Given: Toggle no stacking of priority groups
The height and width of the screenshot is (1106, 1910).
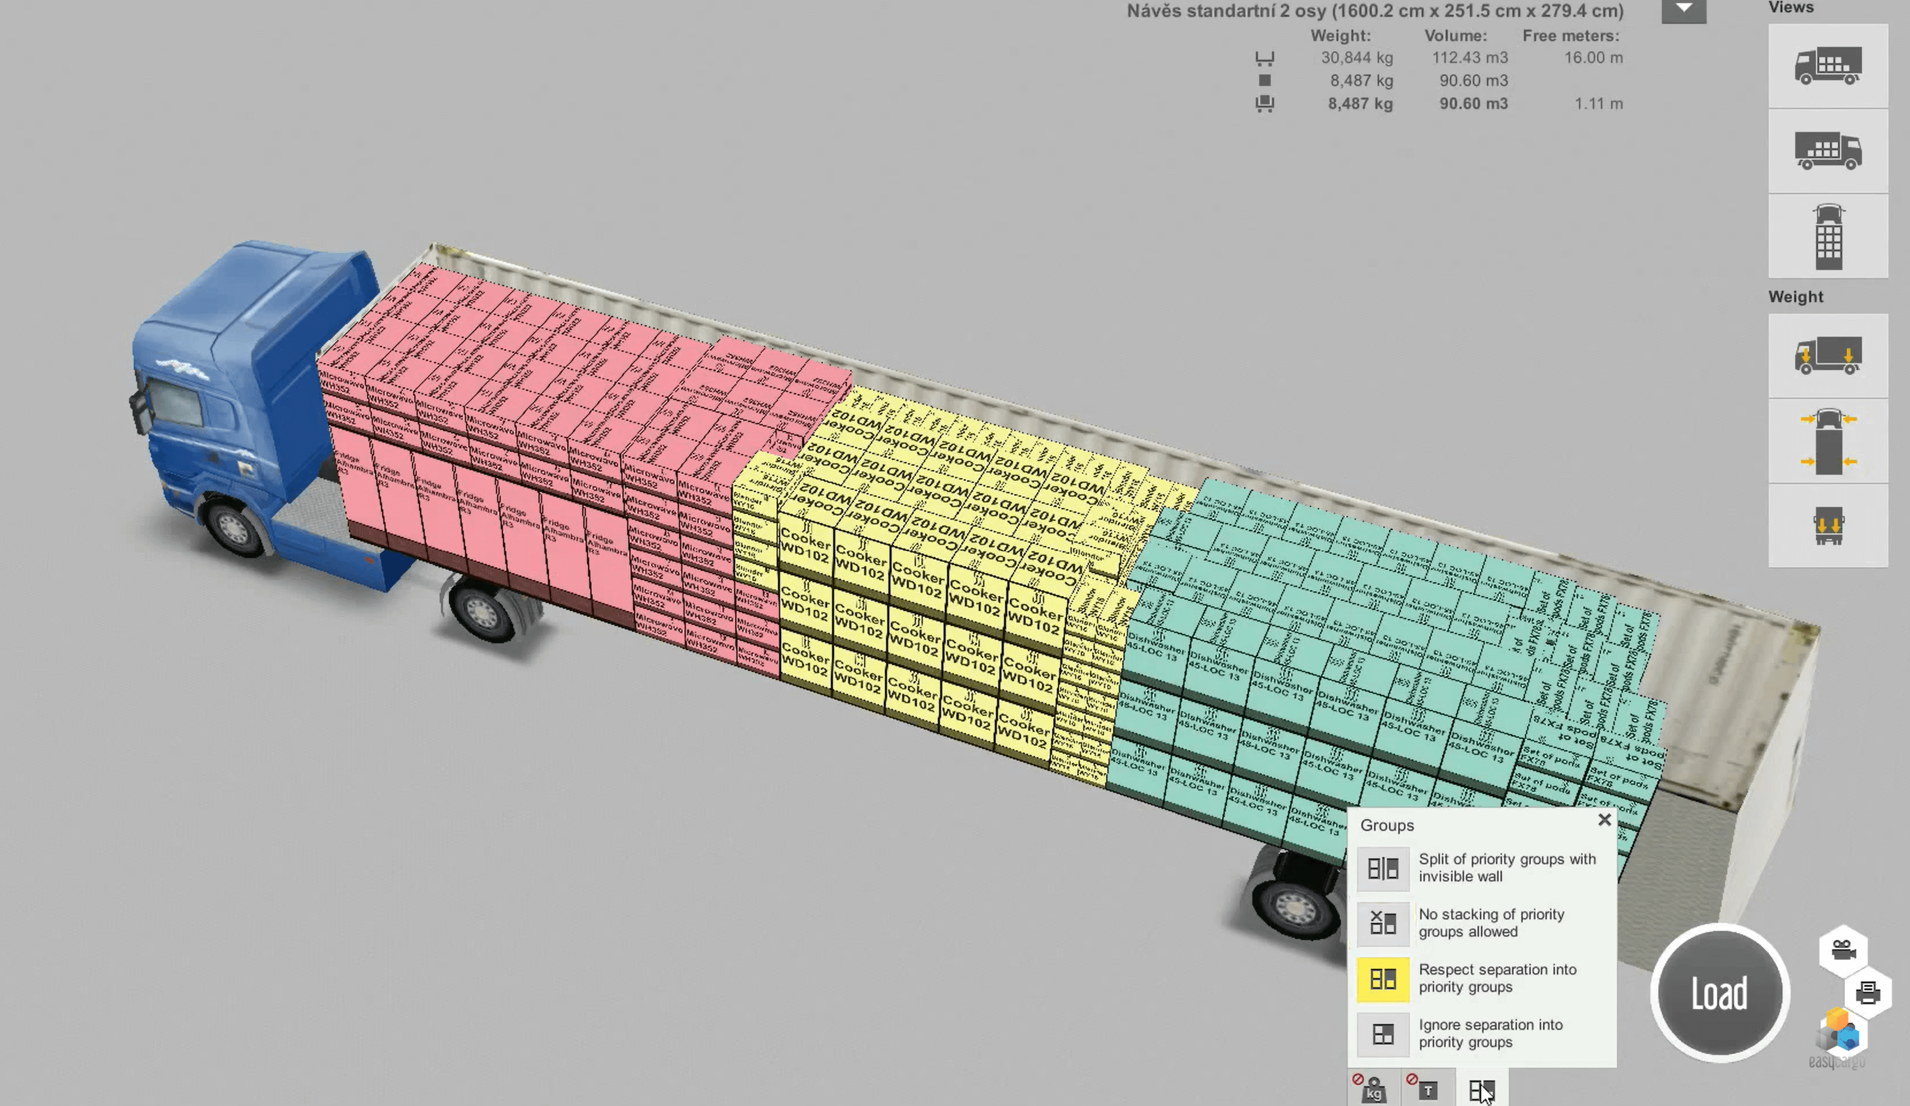Looking at the screenshot, I should click(1382, 921).
